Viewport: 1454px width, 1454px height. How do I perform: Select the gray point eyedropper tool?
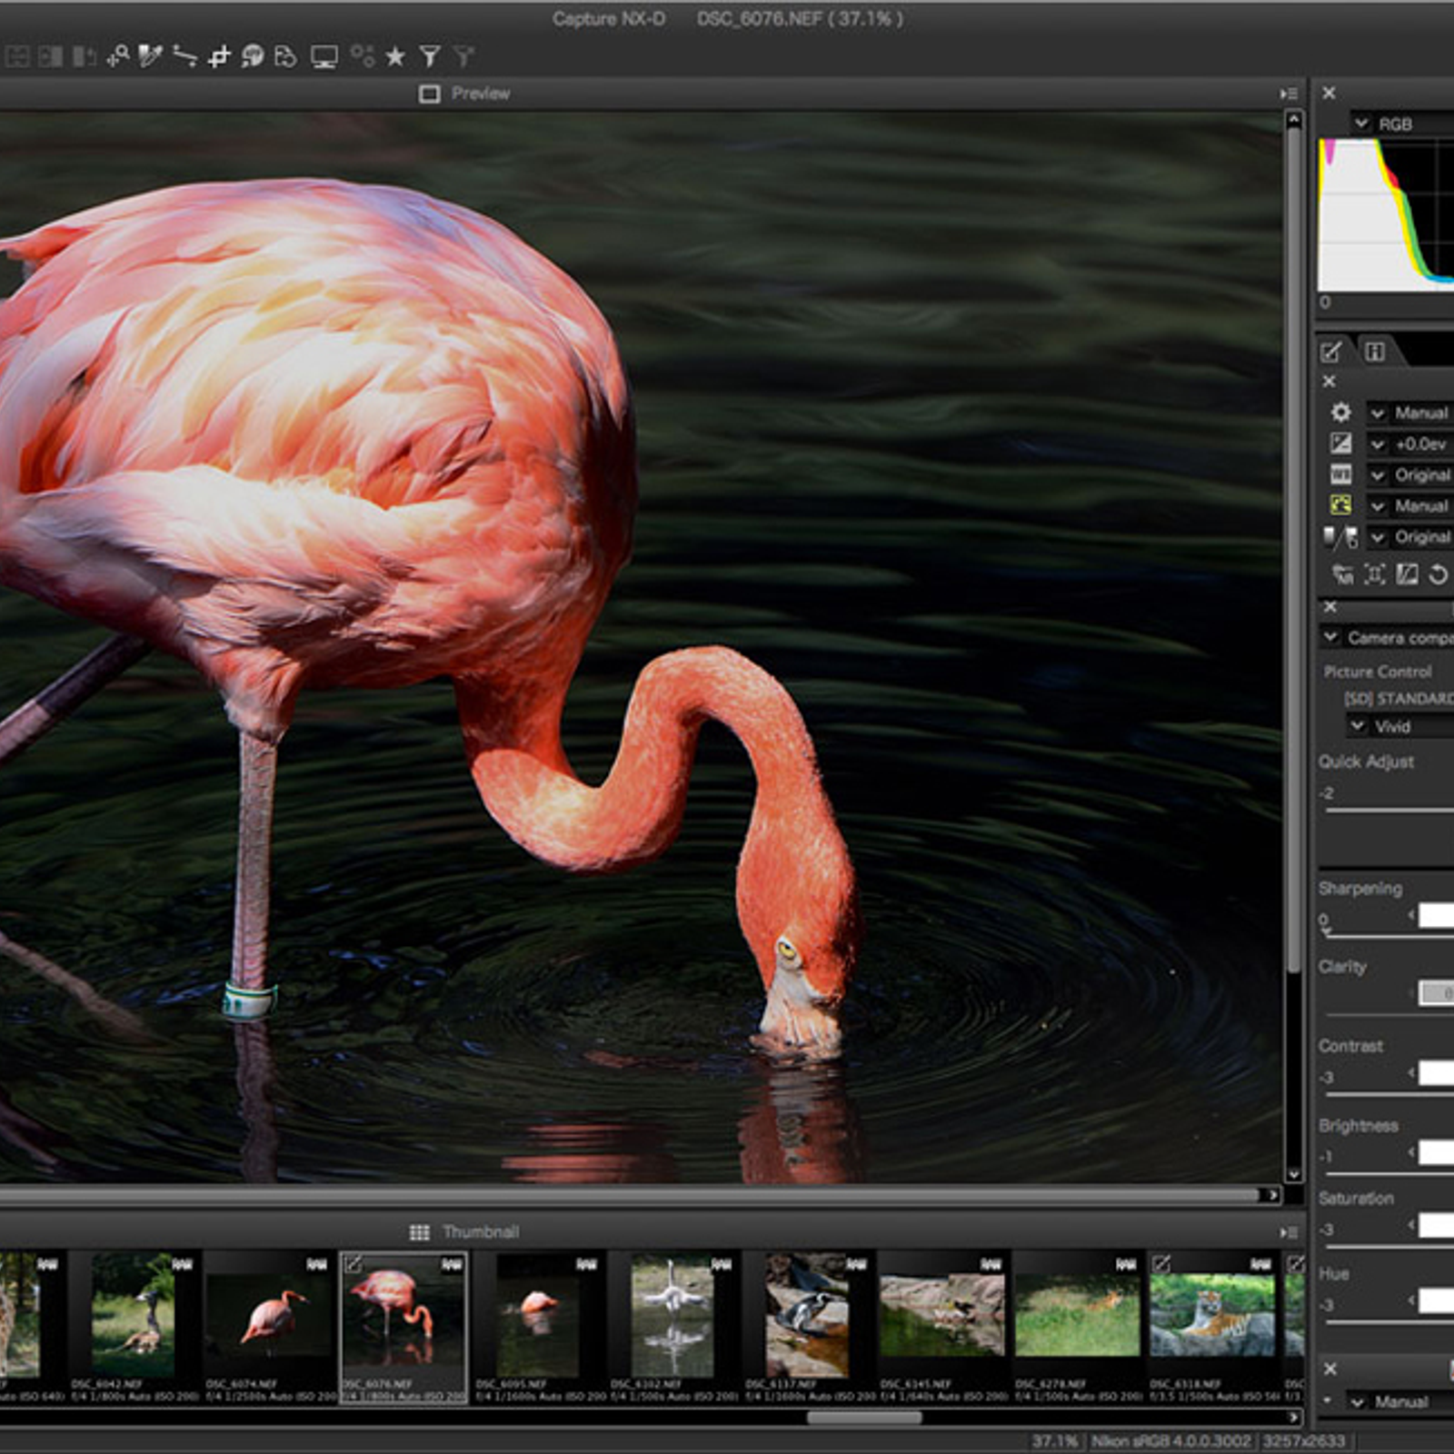point(150,57)
